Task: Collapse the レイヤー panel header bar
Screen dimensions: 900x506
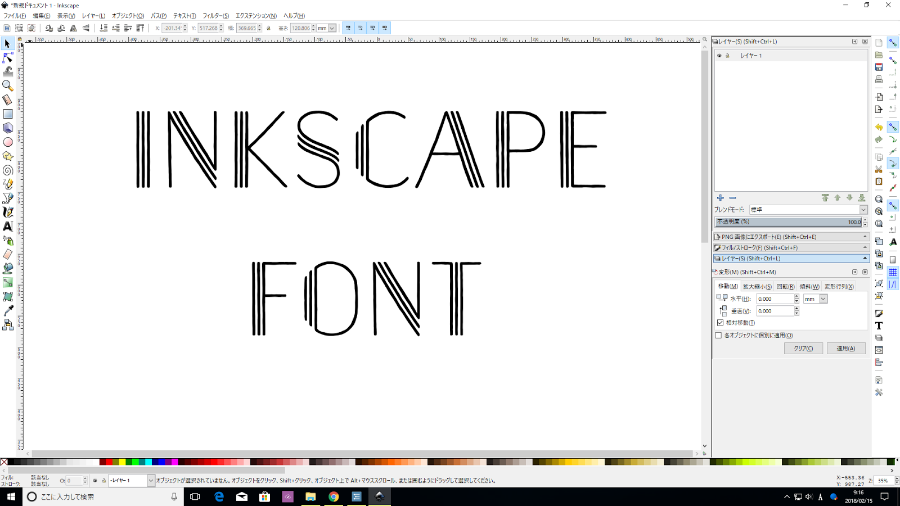Action: (x=791, y=259)
